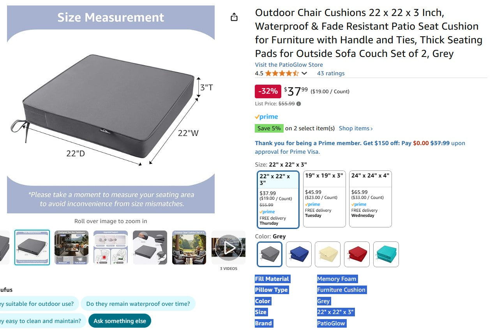Choose the cream cushion color swatch
The height and width of the screenshot is (330, 494).
coord(328,254)
